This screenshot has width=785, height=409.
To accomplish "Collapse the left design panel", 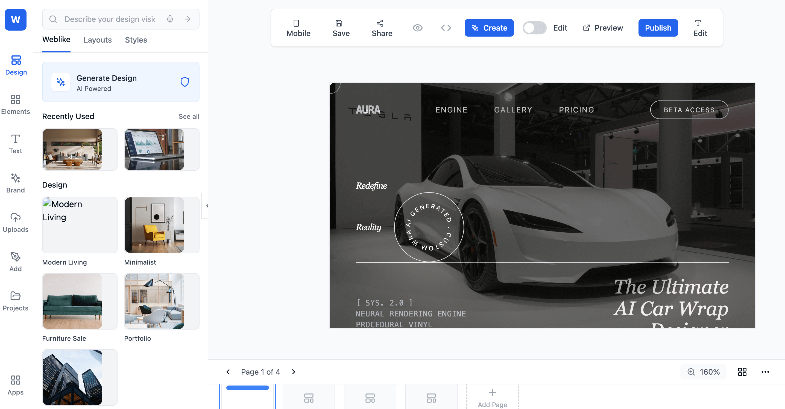I will click(207, 206).
